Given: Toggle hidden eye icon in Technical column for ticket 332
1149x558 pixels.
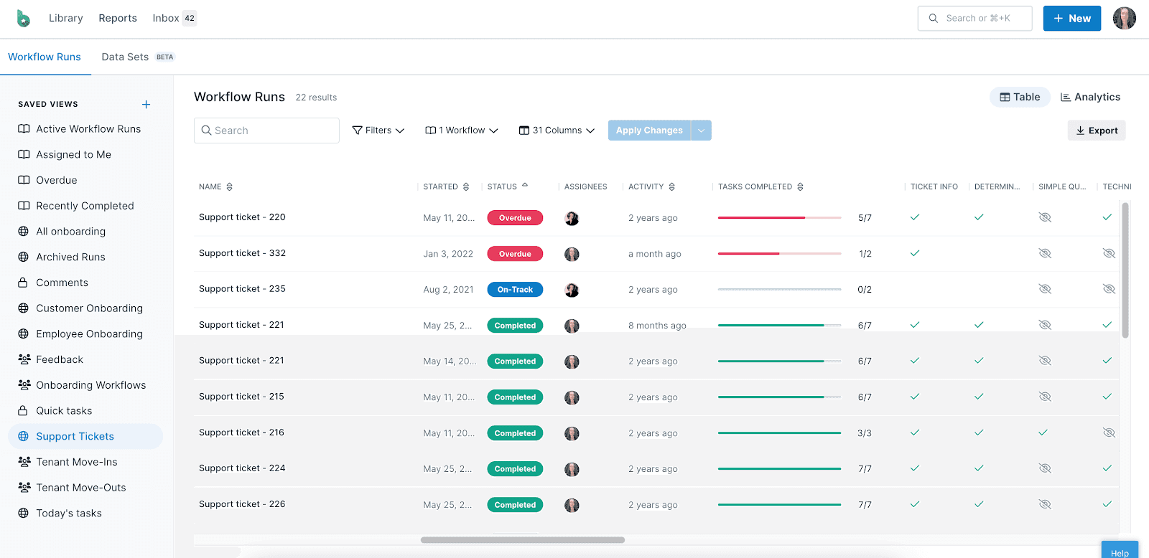Looking at the screenshot, I should pyautogui.click(x=1109, y=253).
